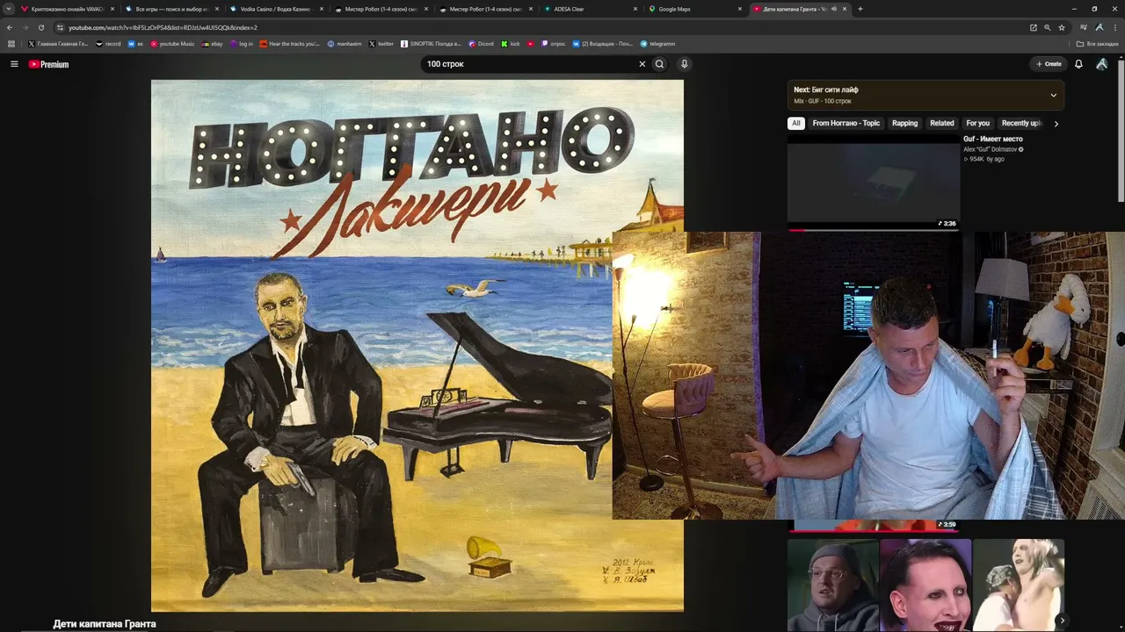Expand the Next: Биг сити лайф playlist panel
The height and width of the screenshot is (632, 1125).
(1053, 95)
